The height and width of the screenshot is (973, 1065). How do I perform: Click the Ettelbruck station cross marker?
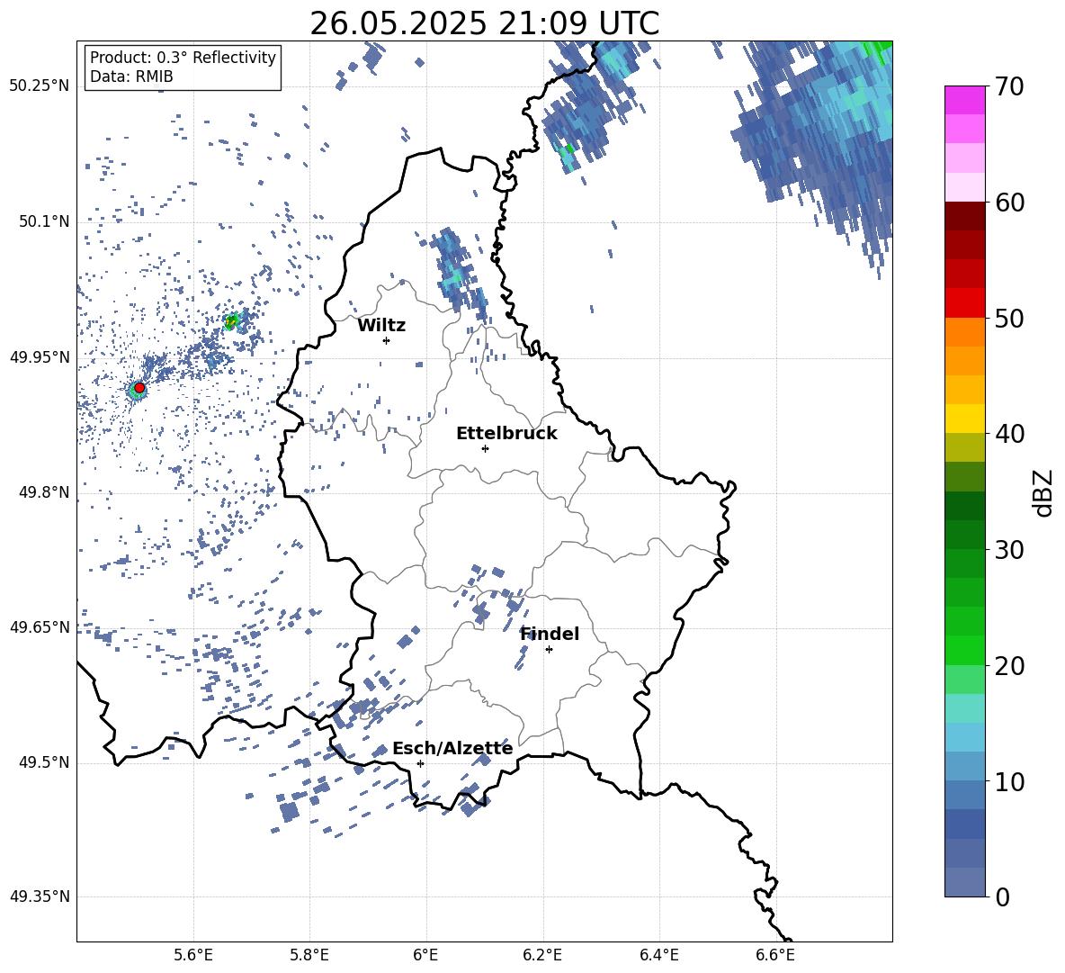[485, 448]
